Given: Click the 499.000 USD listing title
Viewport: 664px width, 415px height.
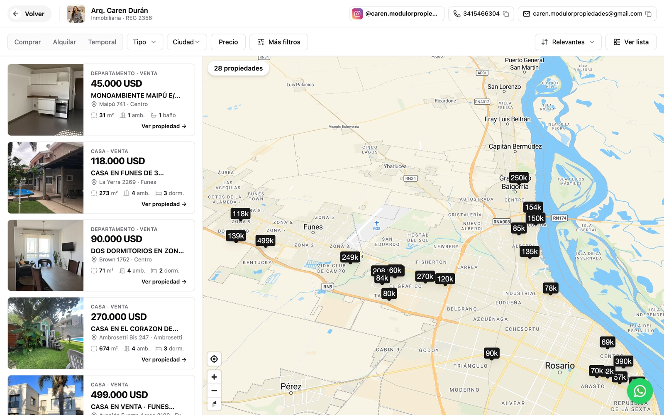Looking at the screenshot, I should (133, 407).
